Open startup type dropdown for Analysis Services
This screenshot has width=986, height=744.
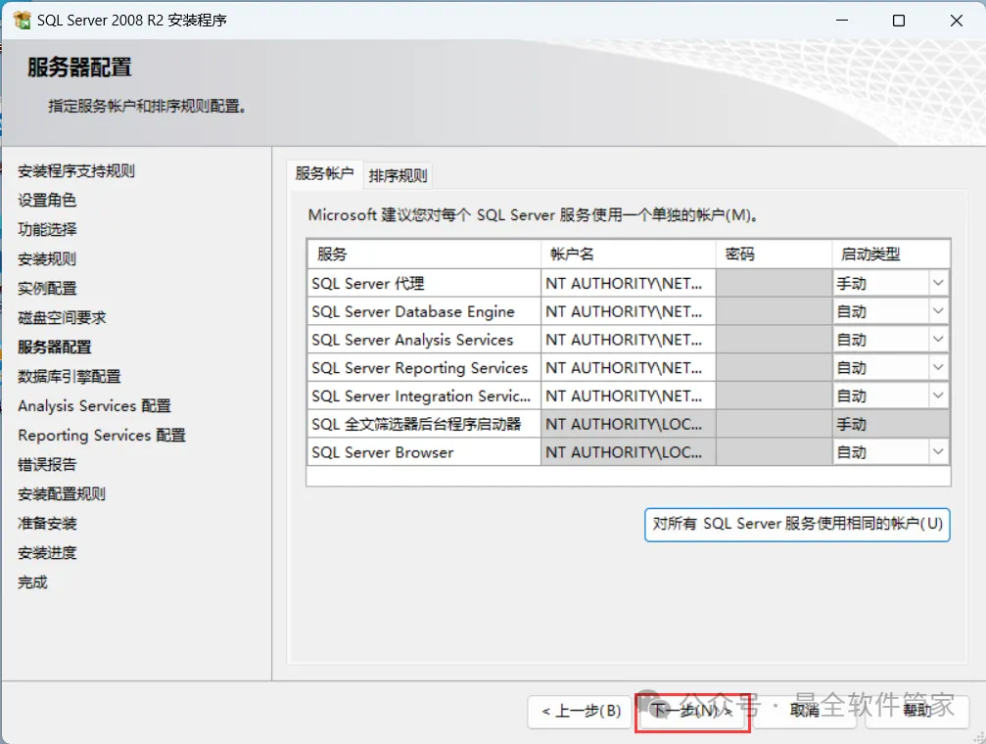pyautogui.click(x=938, y=340)
